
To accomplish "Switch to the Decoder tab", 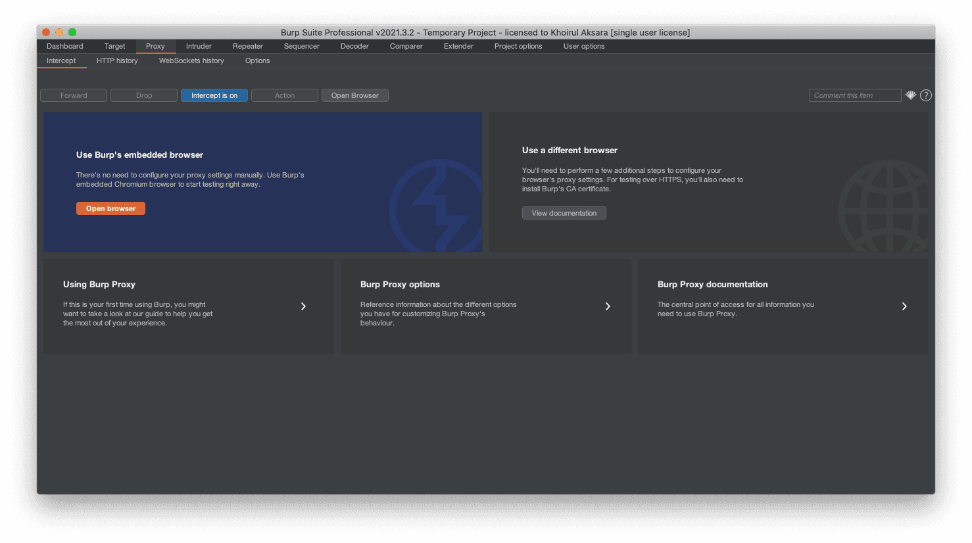I will (354, 46).
